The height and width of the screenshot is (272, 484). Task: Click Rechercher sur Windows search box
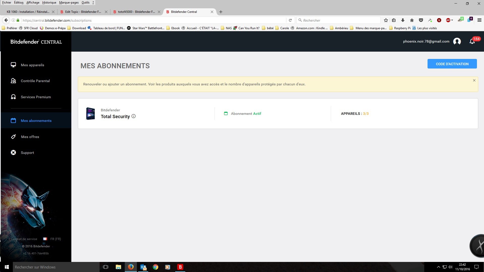tap(56, 267)
